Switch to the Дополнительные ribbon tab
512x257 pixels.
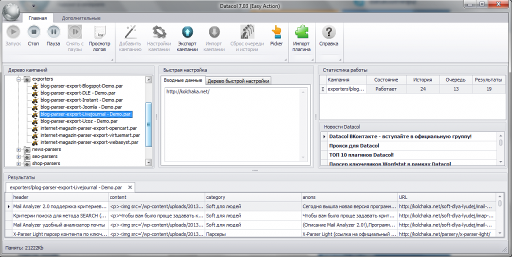pos(81,18)
